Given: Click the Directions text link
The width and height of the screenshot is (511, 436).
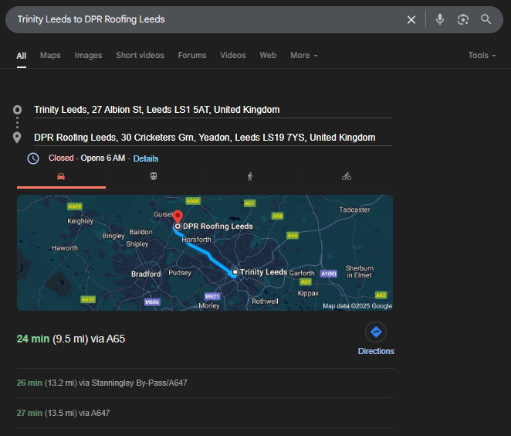Looking at the screenshot, I should 376,351.
